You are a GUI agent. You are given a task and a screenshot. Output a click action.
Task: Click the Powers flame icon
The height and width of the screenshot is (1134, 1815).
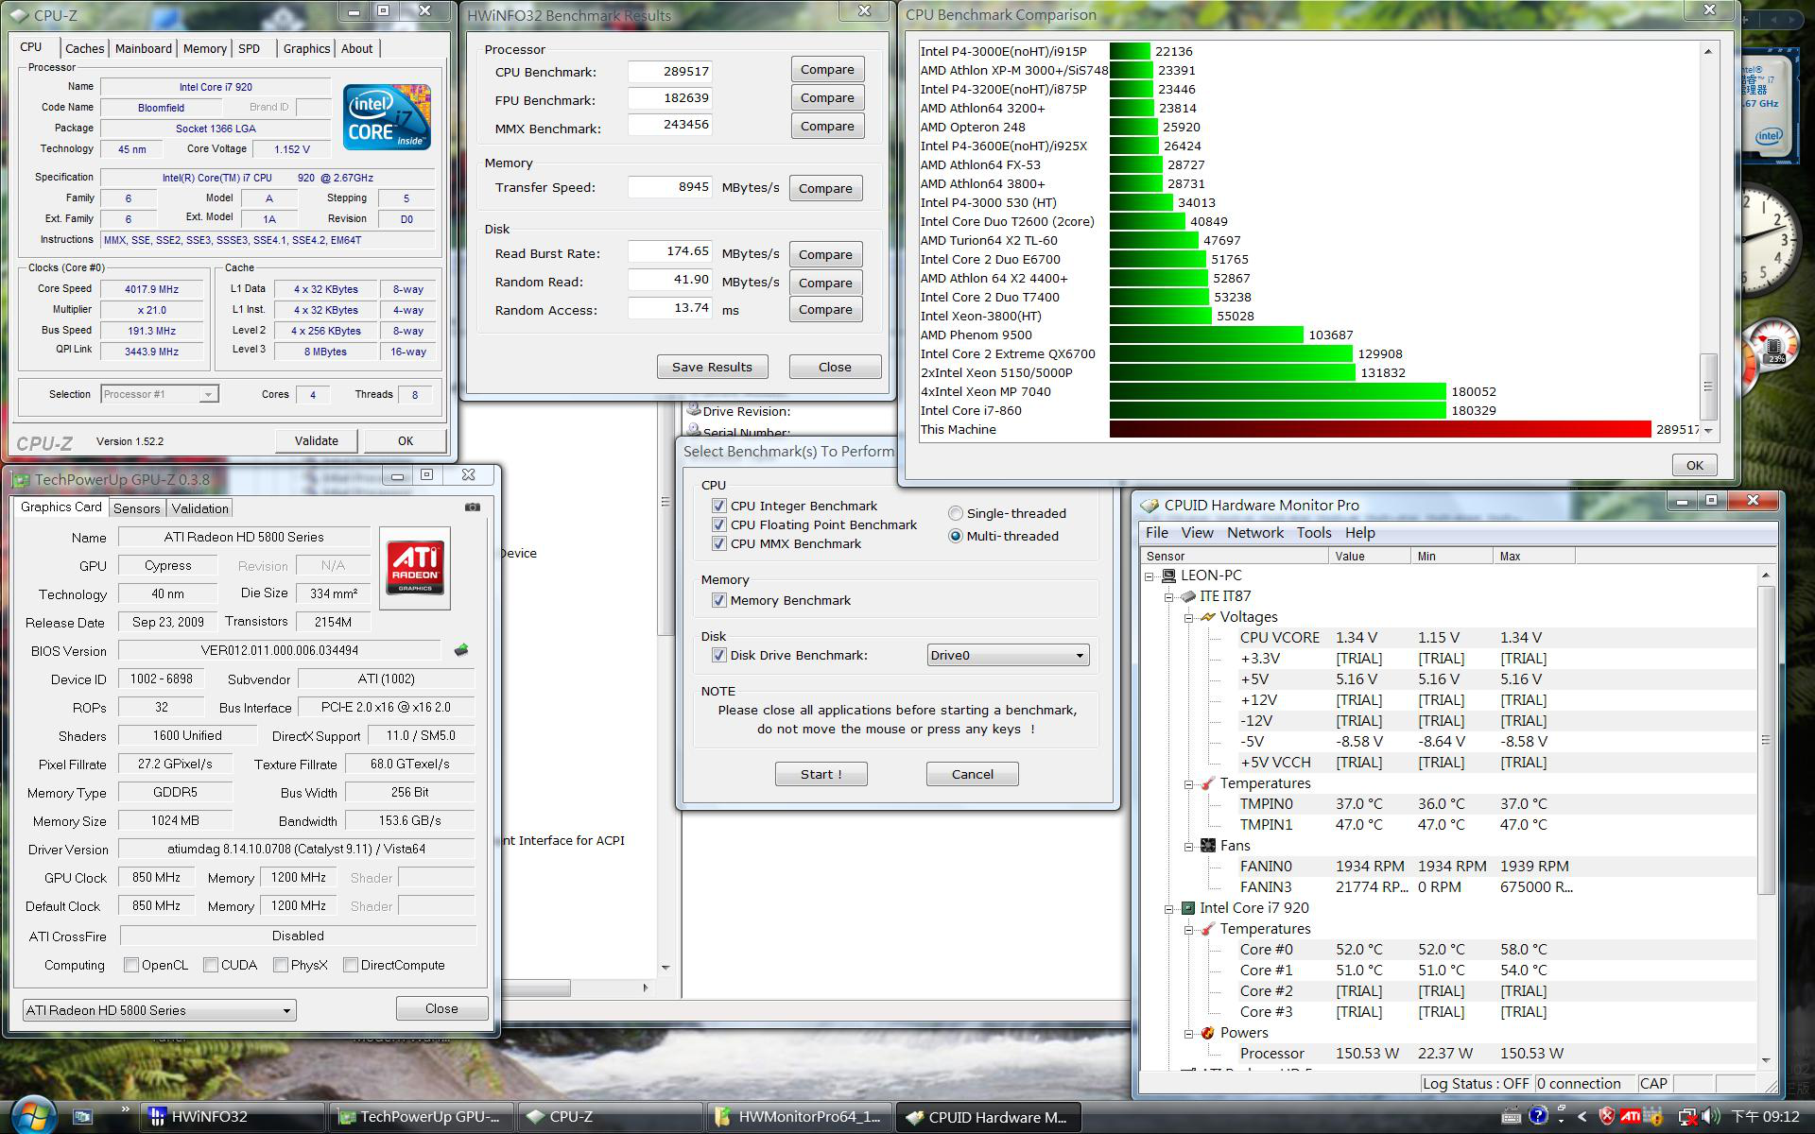click(1207, 1033)
